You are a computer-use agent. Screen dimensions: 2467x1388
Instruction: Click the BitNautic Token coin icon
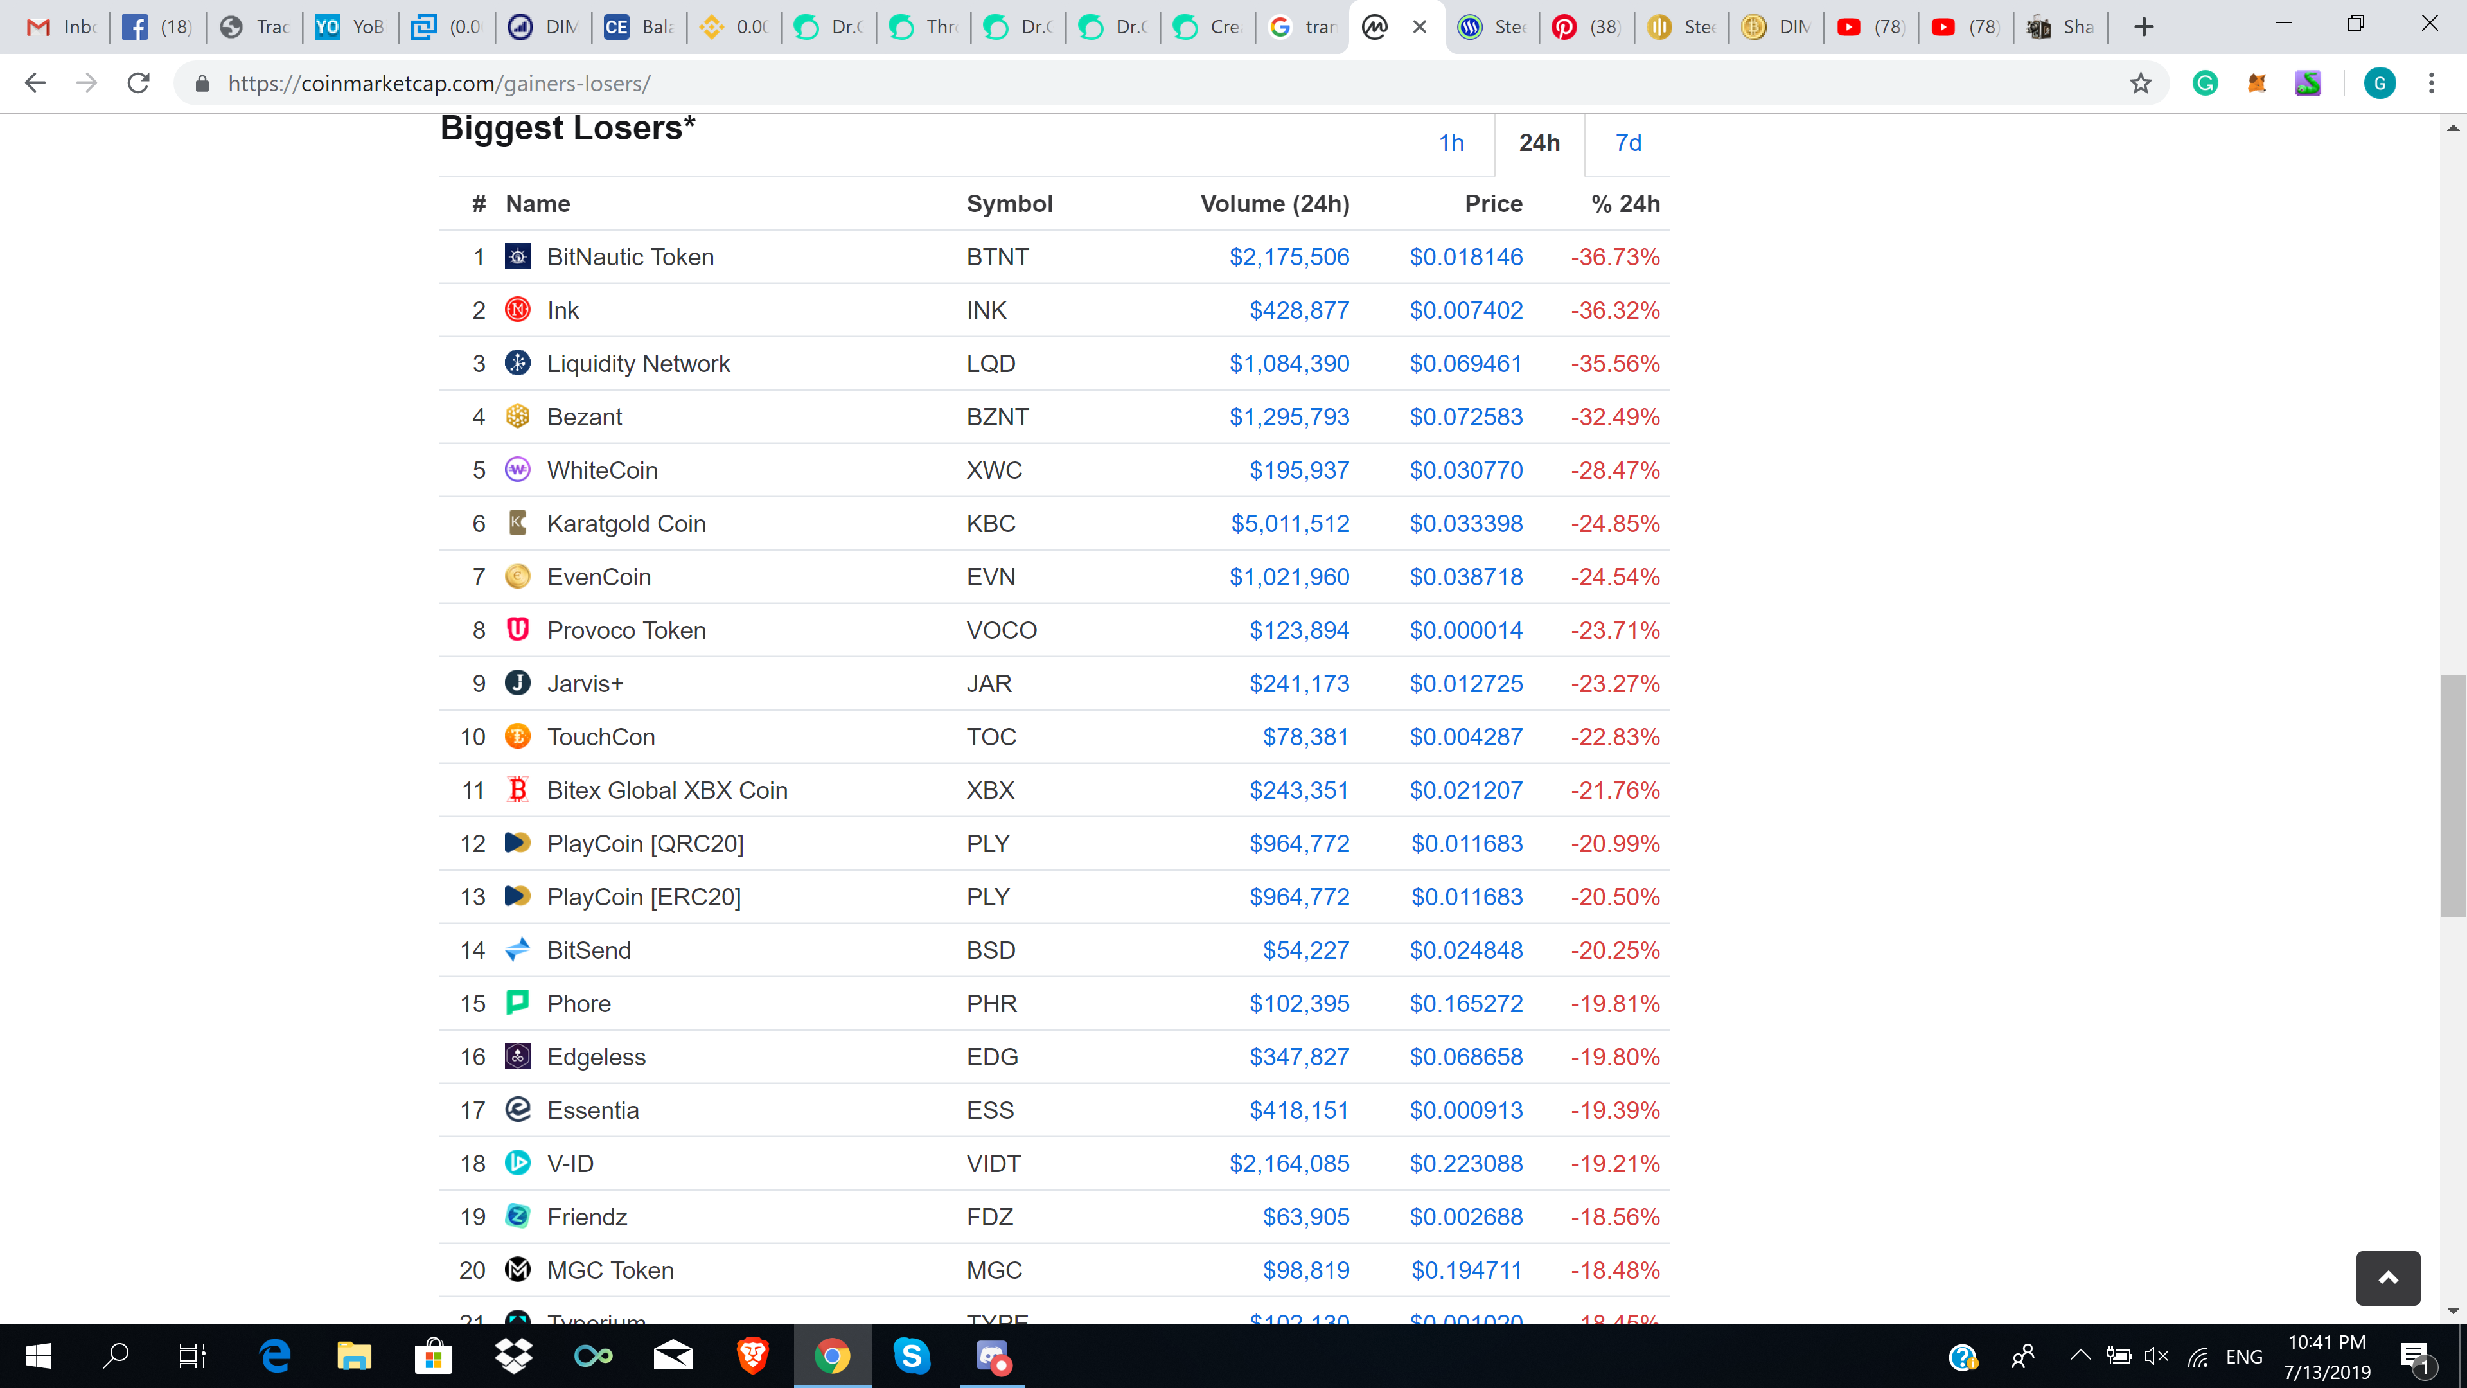(517, 257)
